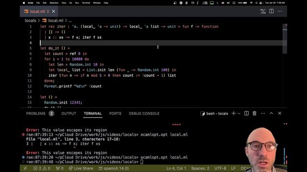Screen dimensions: 307x172
Task: Select opam(4.14.0) sandbox in status bar
Action: pyautogui.click(x=114, y=168)
